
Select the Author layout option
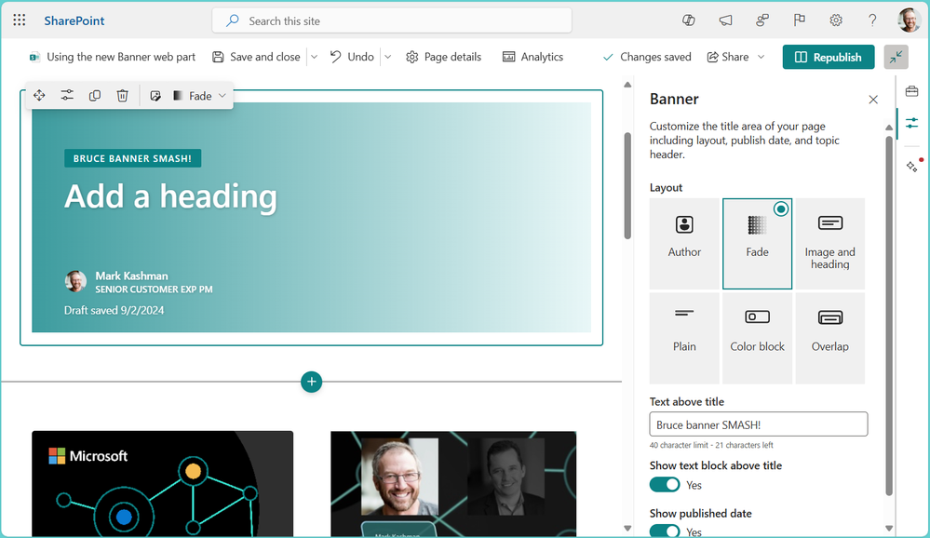coord(684,244)
